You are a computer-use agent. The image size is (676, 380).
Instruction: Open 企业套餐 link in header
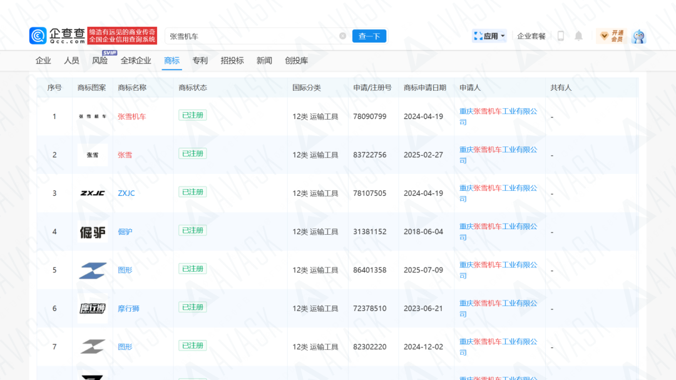pos(531,36)
